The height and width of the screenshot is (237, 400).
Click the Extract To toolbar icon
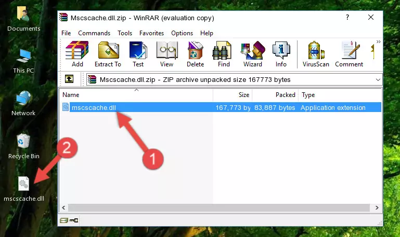tap(108, 54)
